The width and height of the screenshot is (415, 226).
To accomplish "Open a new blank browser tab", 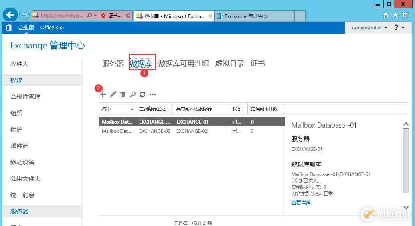I will [300, 16].
